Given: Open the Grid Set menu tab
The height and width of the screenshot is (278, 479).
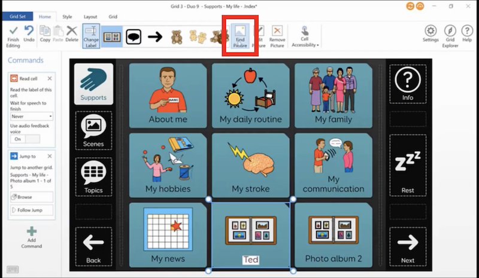Looking at the screenshot, I should pos(17,17).
